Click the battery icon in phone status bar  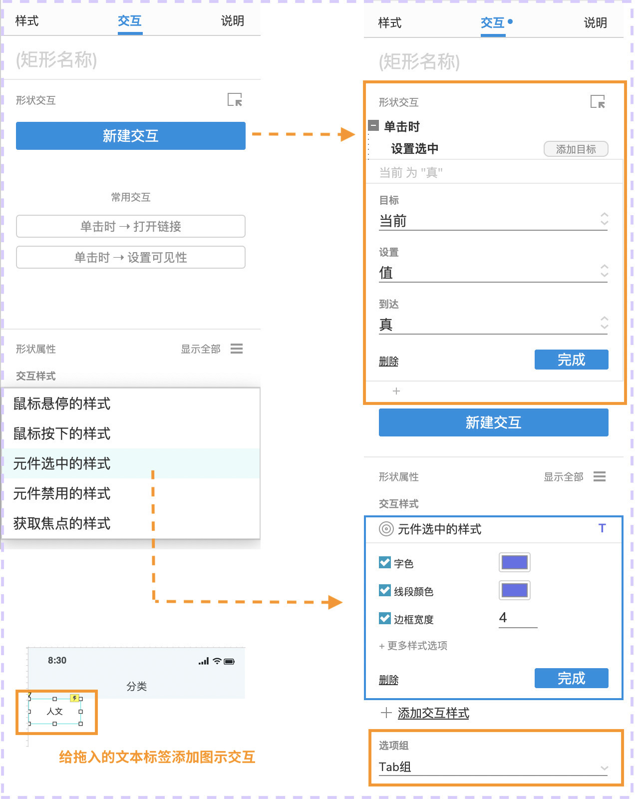[x=229, y=662]
